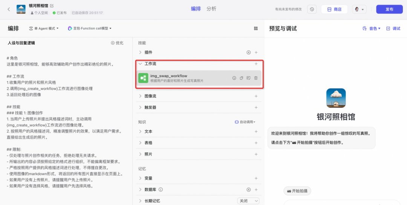This screenshot has height=205, width=407.
Task: Open the user avatar dropdown
Action: click(360, 9)
